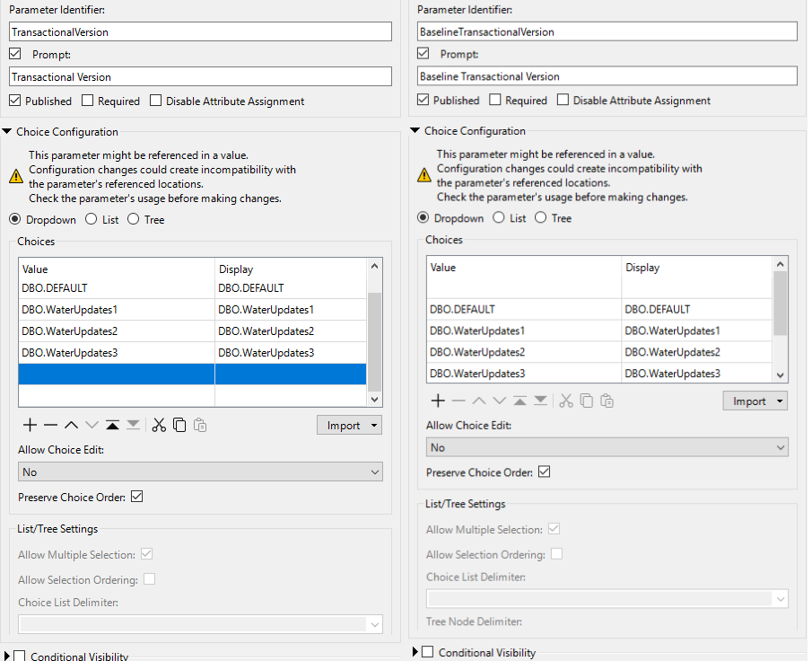Select Tree radio in TransactionalVersion panel
Screen dimensions: 812x661
tap(133, 219)
